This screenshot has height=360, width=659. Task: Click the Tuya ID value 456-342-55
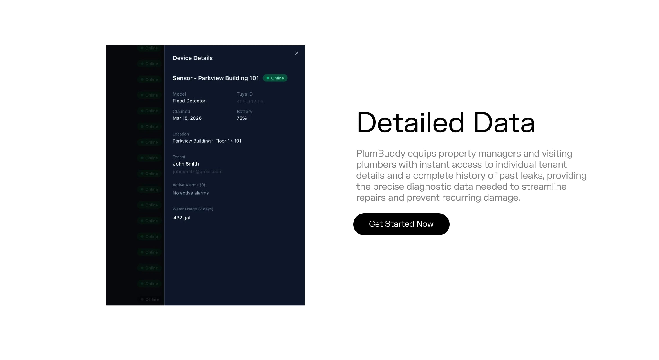pyautogui.click(x=250, y=101)
